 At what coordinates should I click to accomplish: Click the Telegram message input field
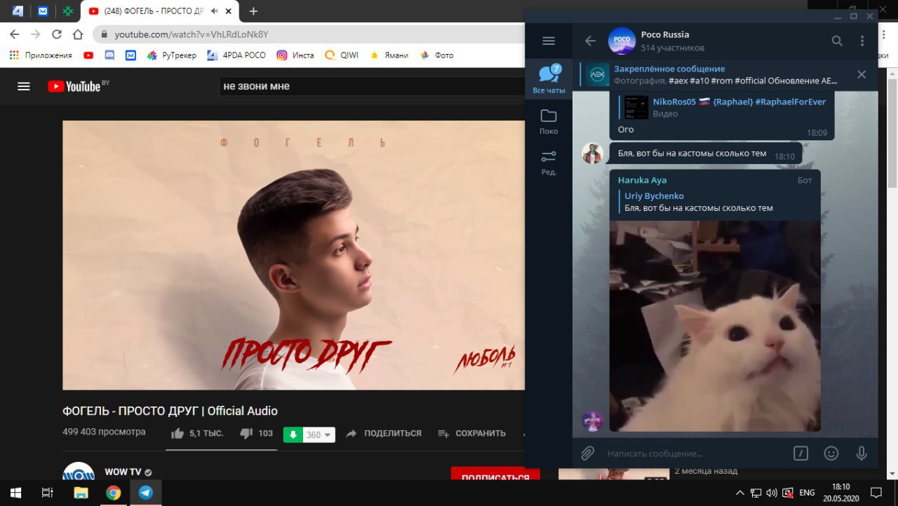coord(695,453)
